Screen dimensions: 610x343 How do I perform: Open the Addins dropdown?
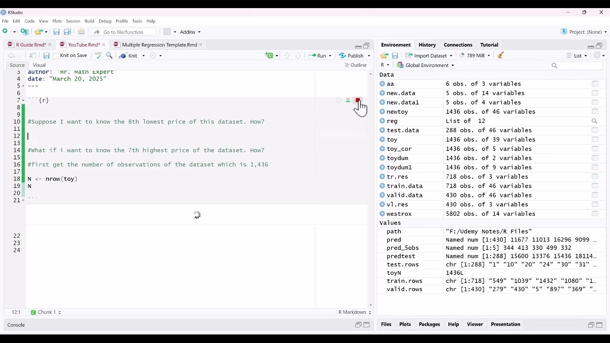tap(190, 32)
